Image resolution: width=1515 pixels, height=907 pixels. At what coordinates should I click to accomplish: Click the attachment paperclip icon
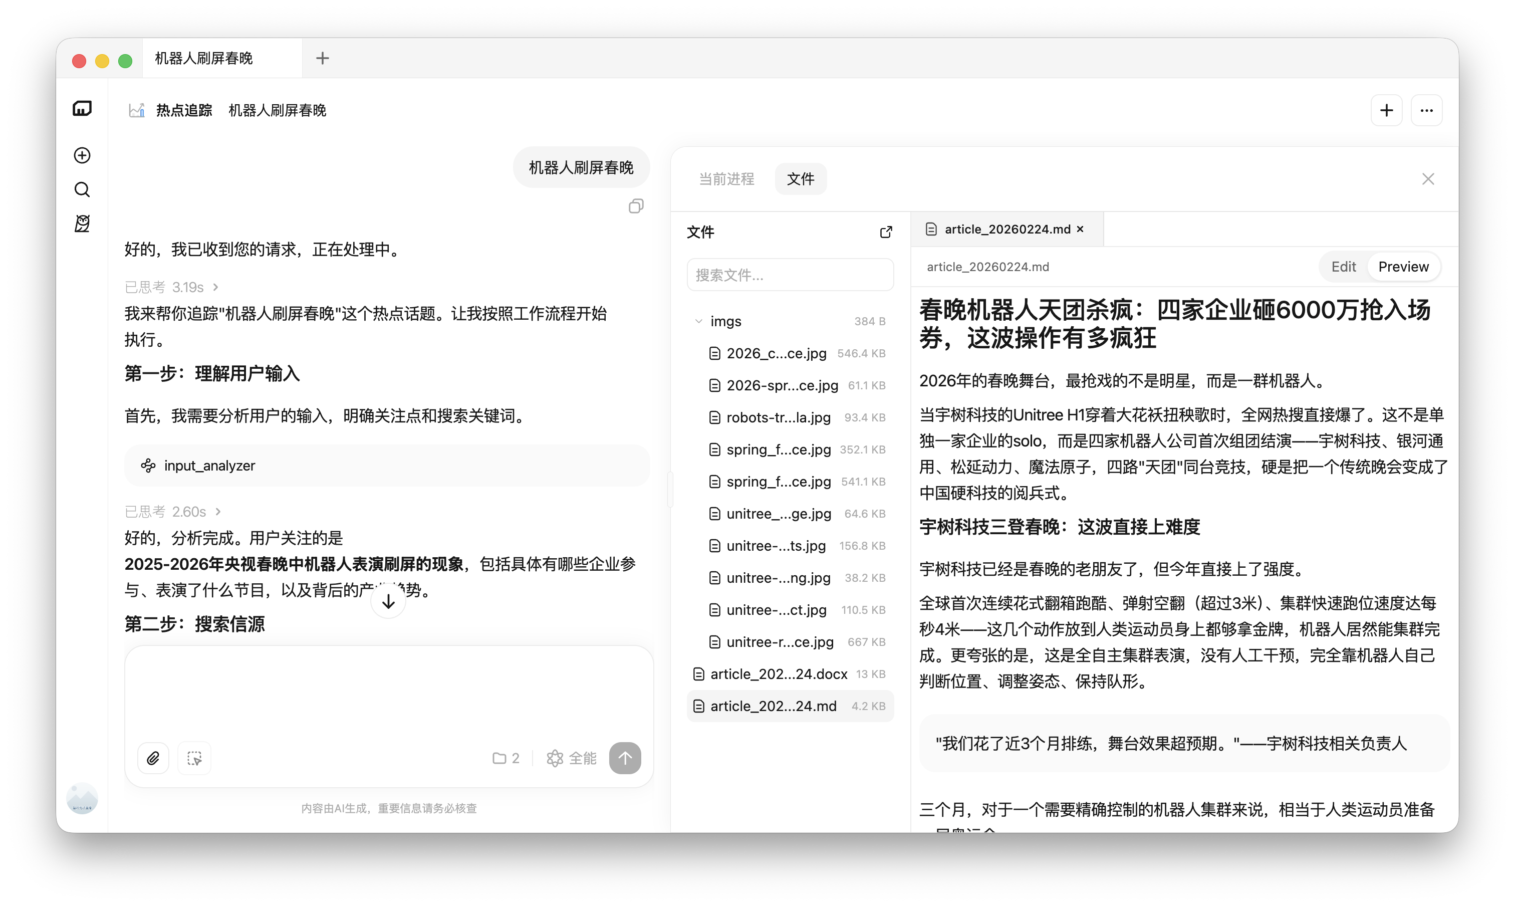(153, 758)
